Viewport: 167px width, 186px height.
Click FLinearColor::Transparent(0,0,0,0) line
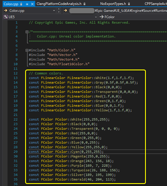pyautogui.click(x=83, y=92)
